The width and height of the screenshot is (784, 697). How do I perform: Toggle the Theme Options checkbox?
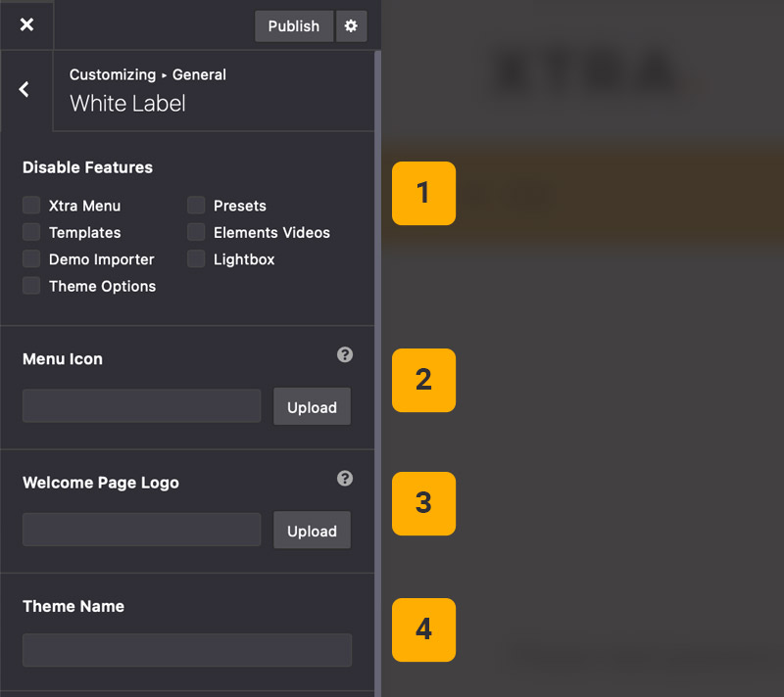click(32, 286)
